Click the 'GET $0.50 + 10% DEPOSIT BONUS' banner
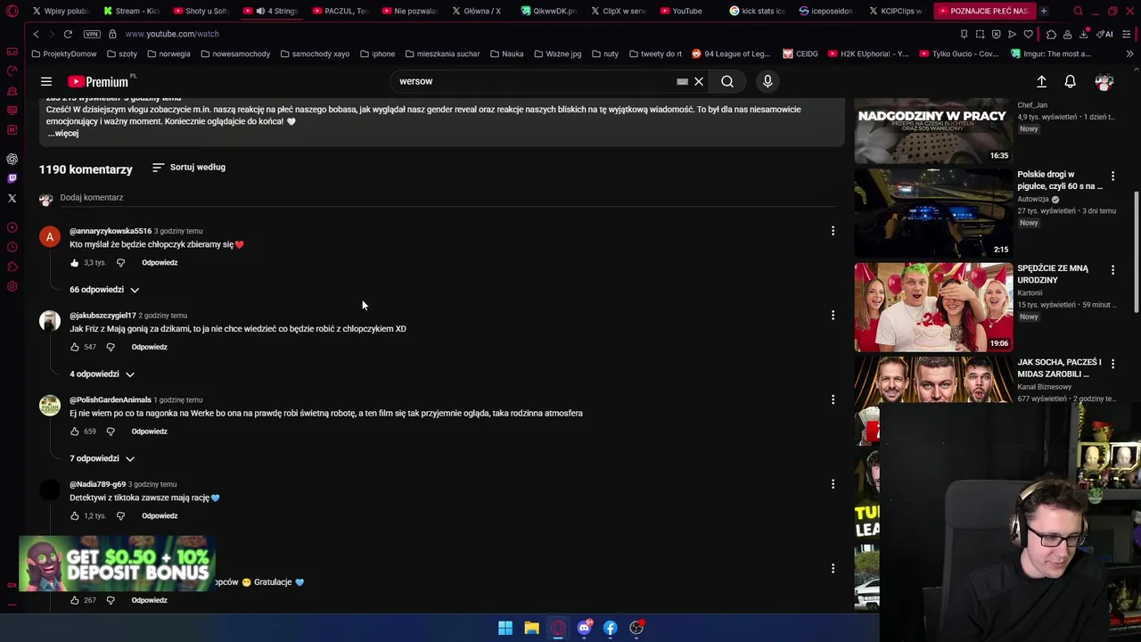This screenshot has width=1141, height=642. [x=117, y=564]
